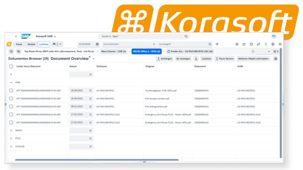Toggle the select-all checkbox in table header
The width and height of the screenshot is (303, 170).
point(11,66)
